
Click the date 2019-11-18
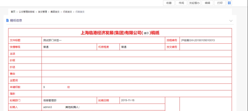pos(128,100)
